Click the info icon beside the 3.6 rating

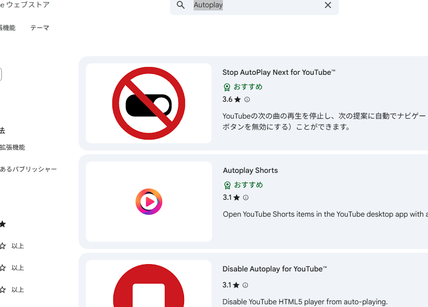tap(247, 99)
